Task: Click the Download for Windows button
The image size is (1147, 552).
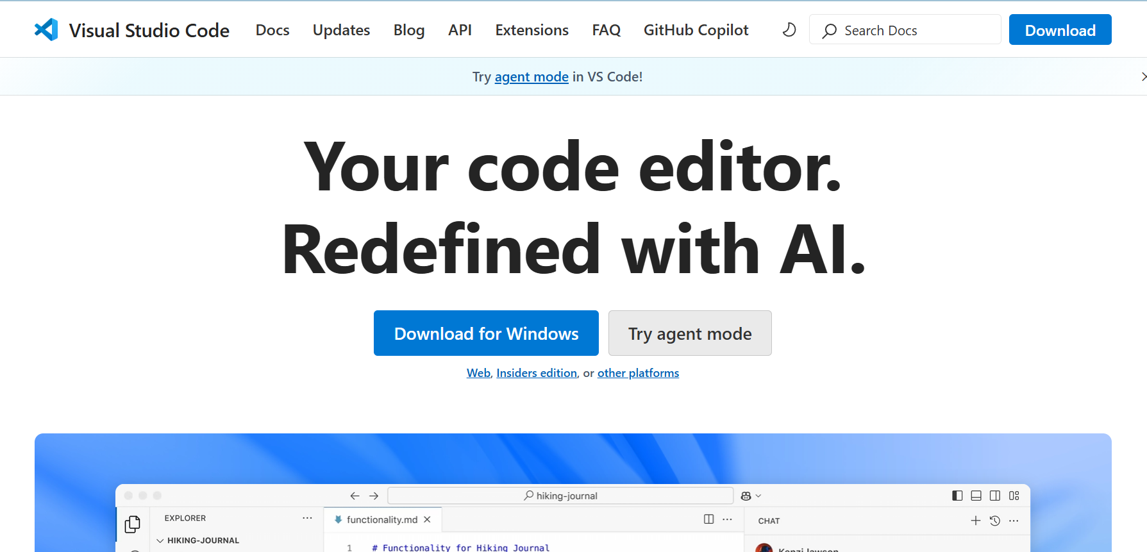Action: point(486,333)
